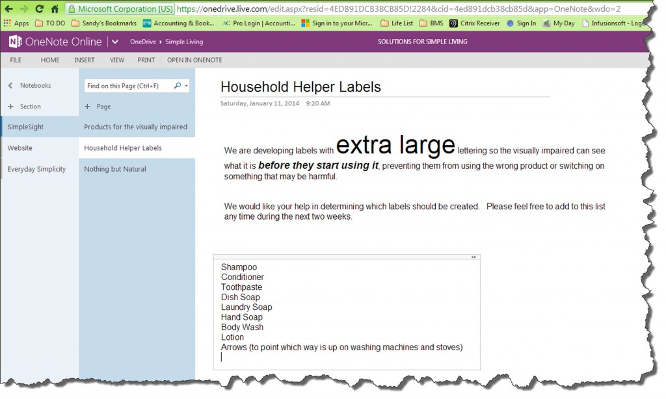Open the VIEW ribbon tab
Image resolution: width=666 pixels, height=399 pixels.
[117, 60]
